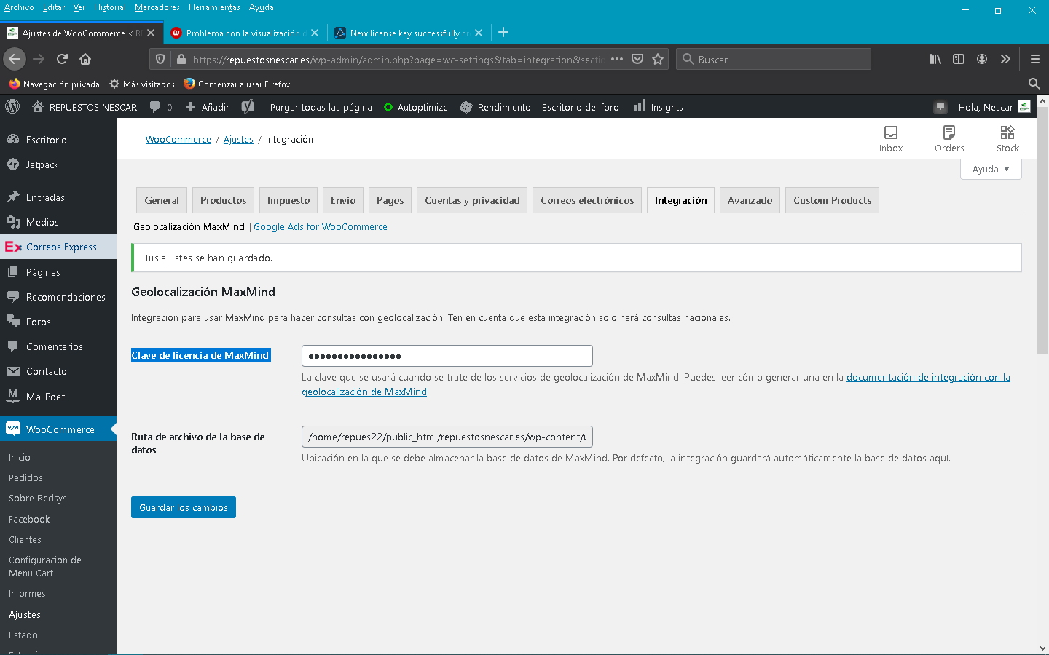The width and height of the screenshot is (1049, 655).
Task: Show the tracking protection shield info
Action: pos(160,59)
